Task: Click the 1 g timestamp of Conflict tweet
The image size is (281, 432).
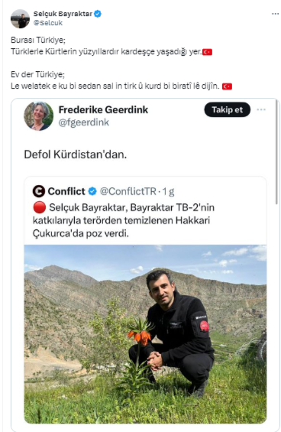Action: (x=168, y=191)
